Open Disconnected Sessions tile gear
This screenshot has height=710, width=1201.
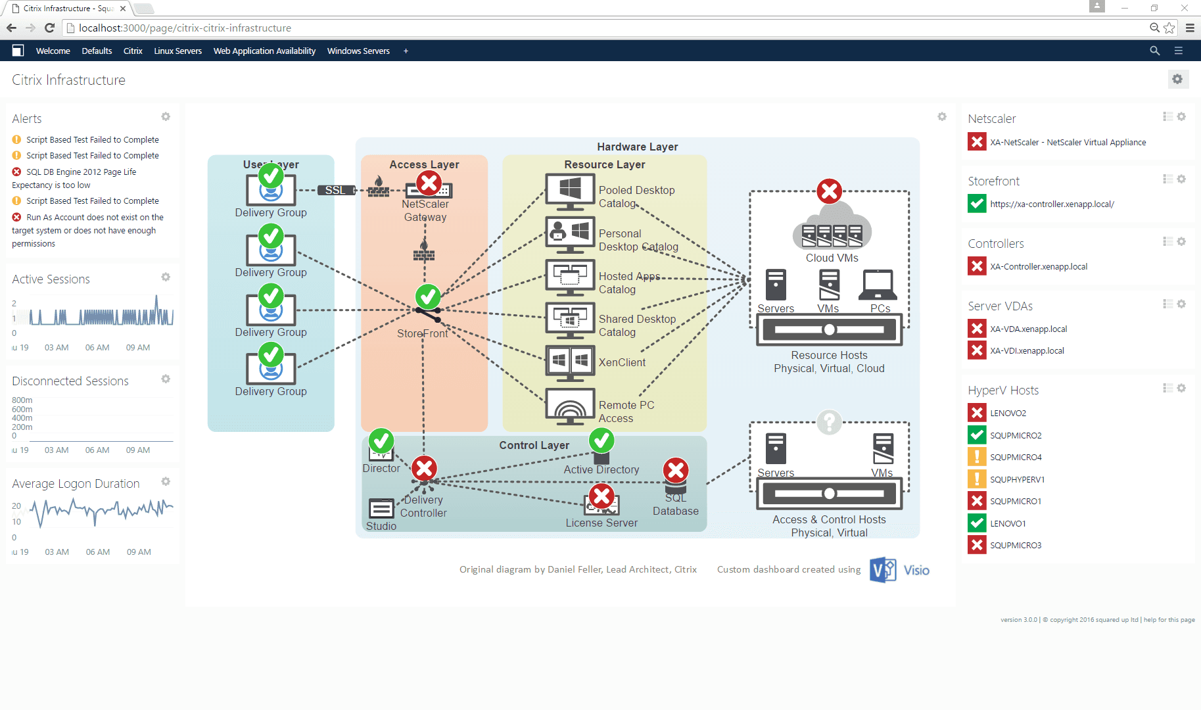[x=166, y=379]
